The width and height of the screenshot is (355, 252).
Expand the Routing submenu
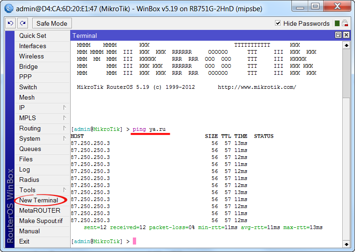42,128
